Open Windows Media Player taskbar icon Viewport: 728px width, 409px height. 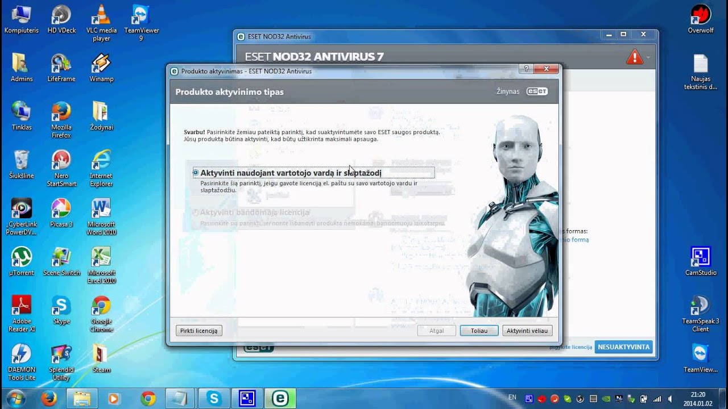(114, 398)
